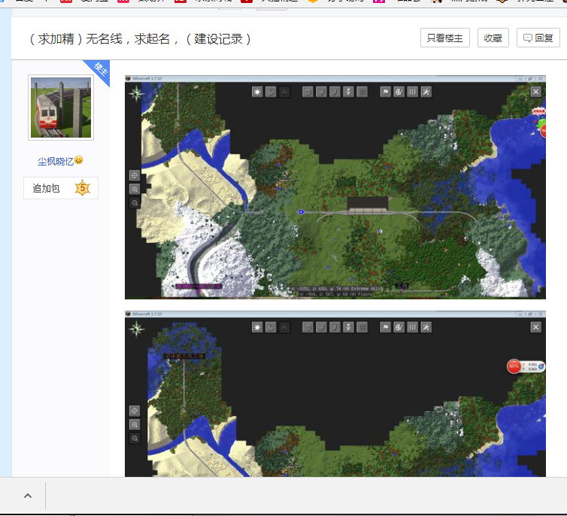Image resolution: width=567 pixels, height=516 pixels.
Task: Click wrench actions icon in second map image
Action: [x=426, y=328]
